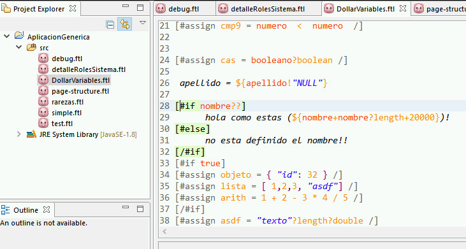The height and width of the screenshot is (249, 466).
Task: Click the pig icon on the detalleRolesSistema.ftl tab
Action: coord(223,9)
